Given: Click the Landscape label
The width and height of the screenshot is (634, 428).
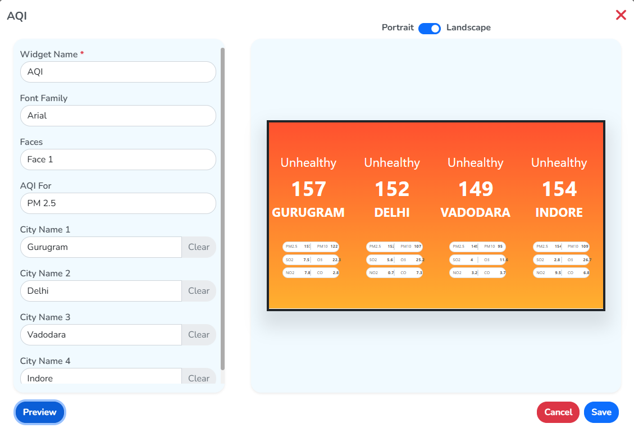Looking at the screenshot, I should (468, 28).
